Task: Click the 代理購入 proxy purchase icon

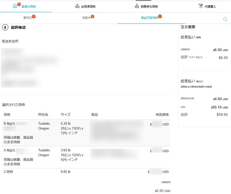Action: (201, 6)
